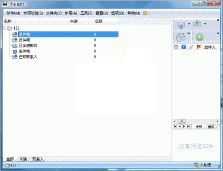Click the horizontal scrollbar thumb
This screenshot has height=171, width=223.
(182, 121)
